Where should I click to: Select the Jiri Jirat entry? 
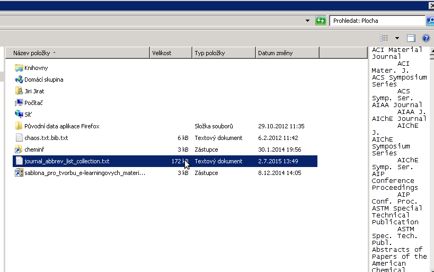pyautogui.click(x=34, y=91)
